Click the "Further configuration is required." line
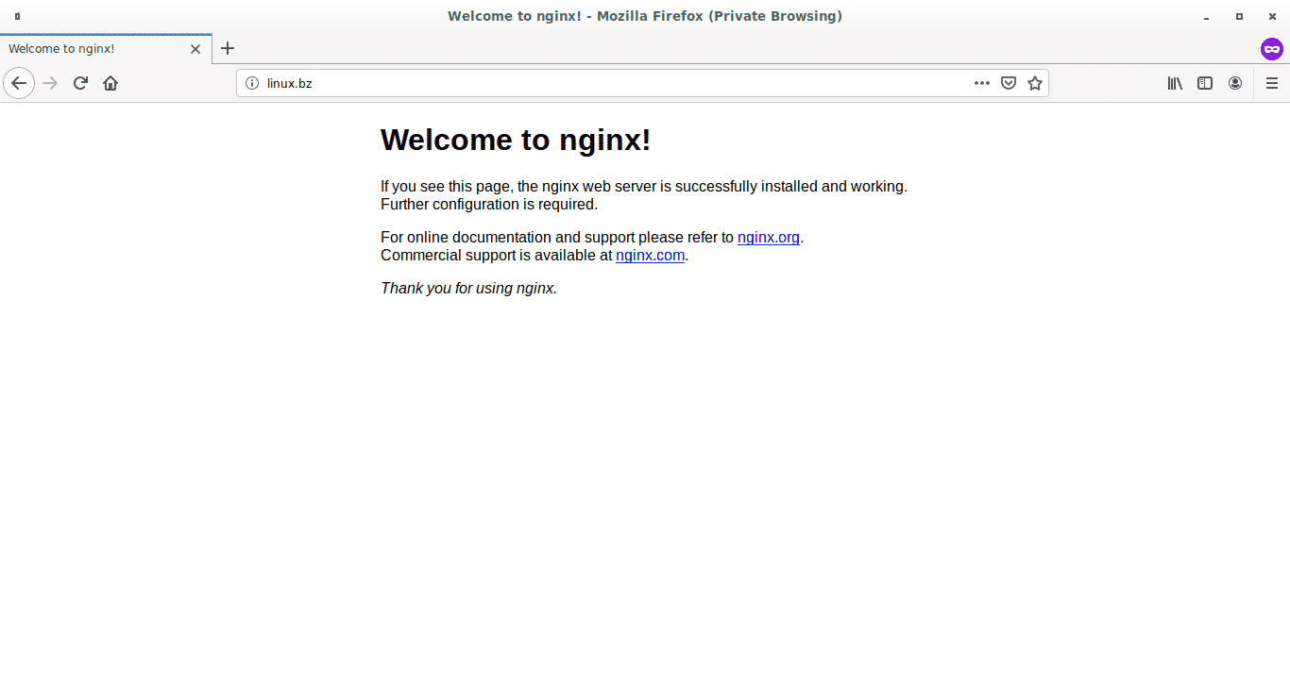 489,204
